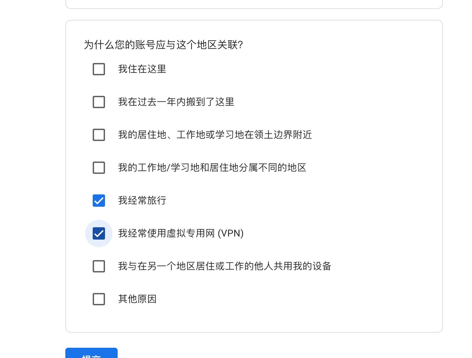Screen dimensions: 472x358
Task: Uncheck the '我经常旅行' checkbox
Action: (99, 201)
